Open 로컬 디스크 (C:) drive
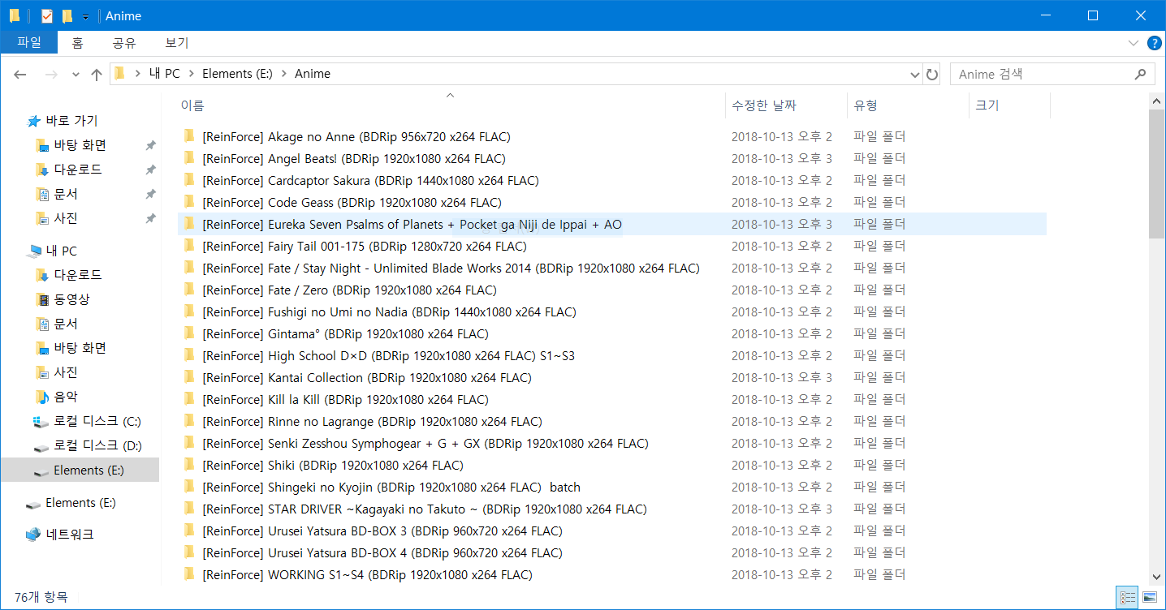Screen dimensions: 1166x610 pyautogui.click(x=97, y=421)
